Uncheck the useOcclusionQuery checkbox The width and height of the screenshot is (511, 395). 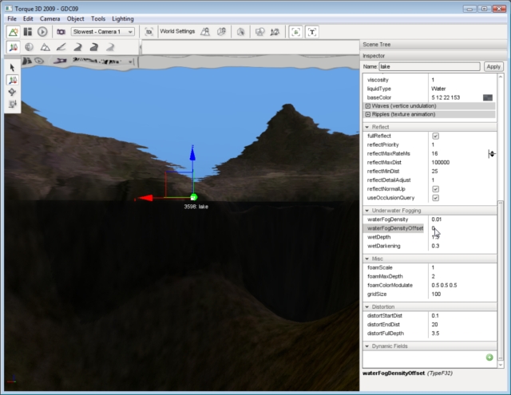click(x=435, y=197)
